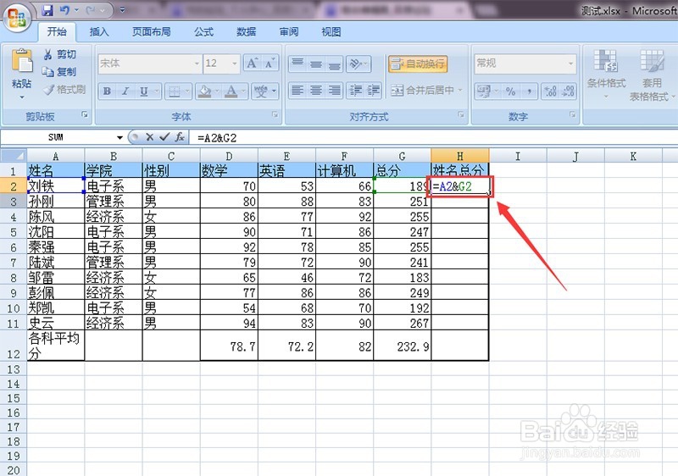Switch to the 开始 ribbon tab
Viewport: 678px width, 476px height.
[57, 31]
